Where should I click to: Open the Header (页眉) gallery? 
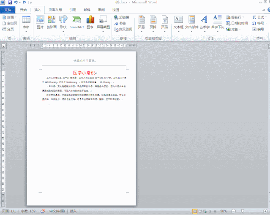(142, 24)
